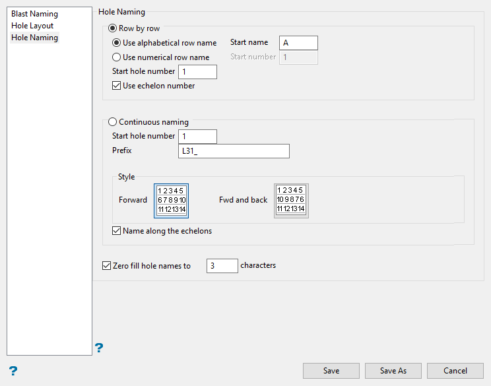Click the zero fill characters field
491x386 pixels.
(x=222, y=266)
